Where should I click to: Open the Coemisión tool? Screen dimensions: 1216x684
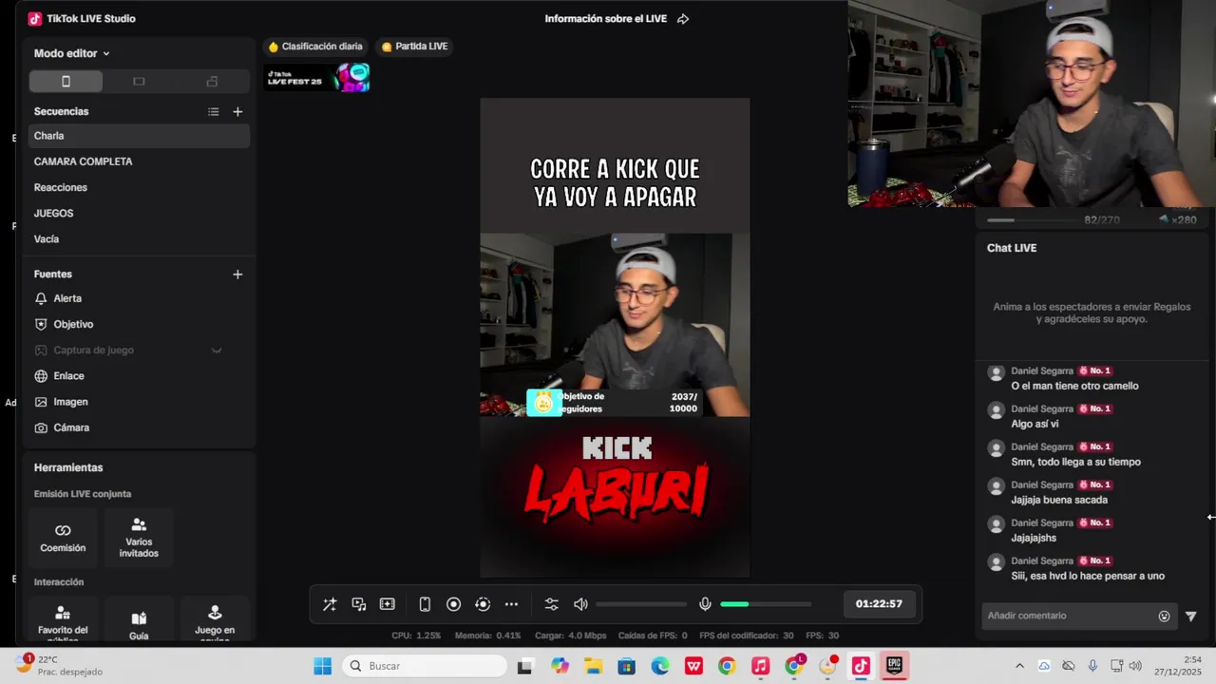click(x=63, y=538)
